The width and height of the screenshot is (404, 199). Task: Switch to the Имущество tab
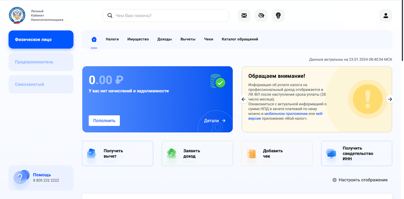138,39
